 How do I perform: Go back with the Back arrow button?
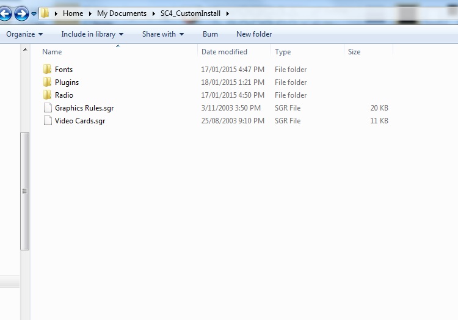[5, 13]
